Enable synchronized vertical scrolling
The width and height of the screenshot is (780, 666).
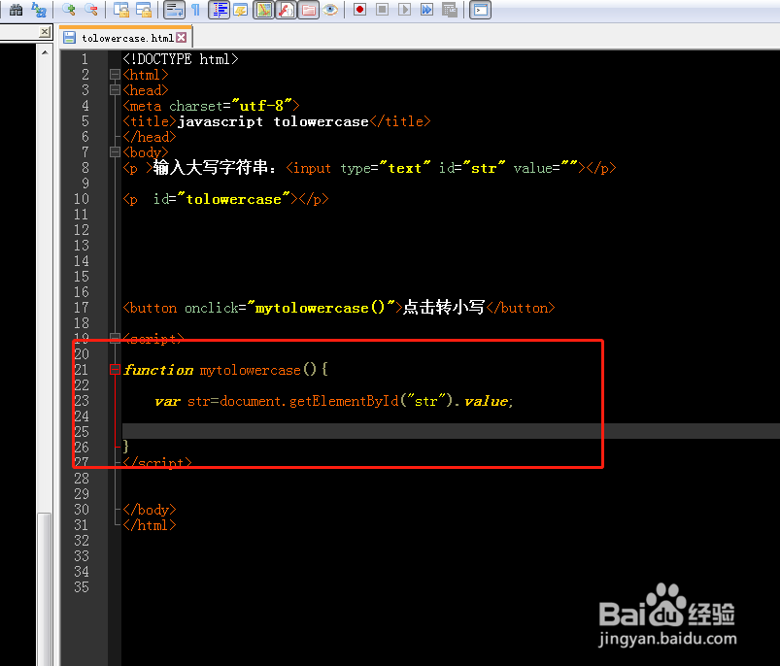coord(120,10)
